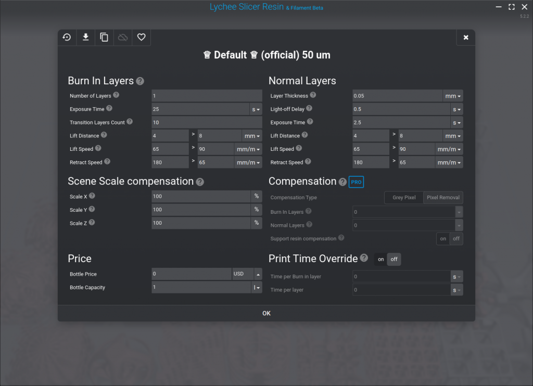Image resolution: width=533 pixels, height=386 pixels.
Task: Open Burn In Lift Distance unit dropdown
Action: pos(252,136)
